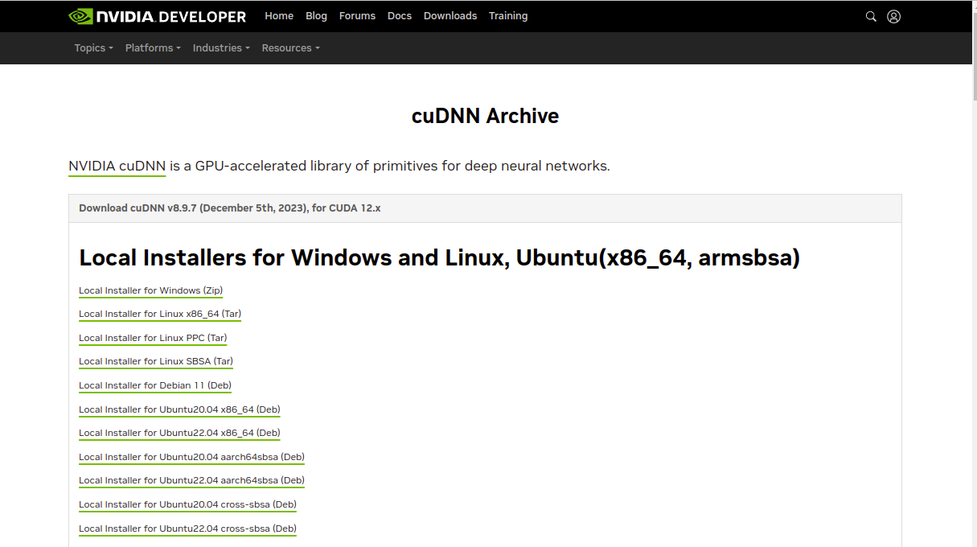Open the user account icon

click(893, 16)
